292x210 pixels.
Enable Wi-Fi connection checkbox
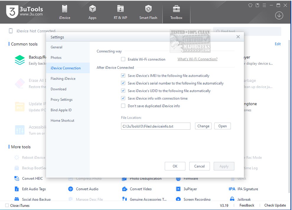point(123,59)
